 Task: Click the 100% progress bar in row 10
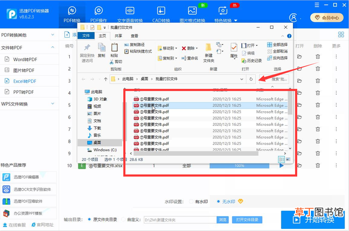coord(239,166)
